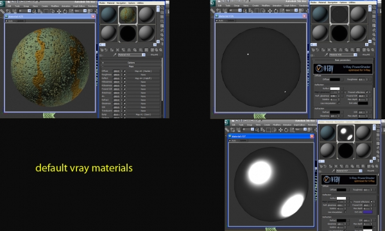Image resolution: width=385 pixels, height=231 pixels.
Task: Select the Move tool in Material #27 window toolbar
Action: [x=280, y=130]
